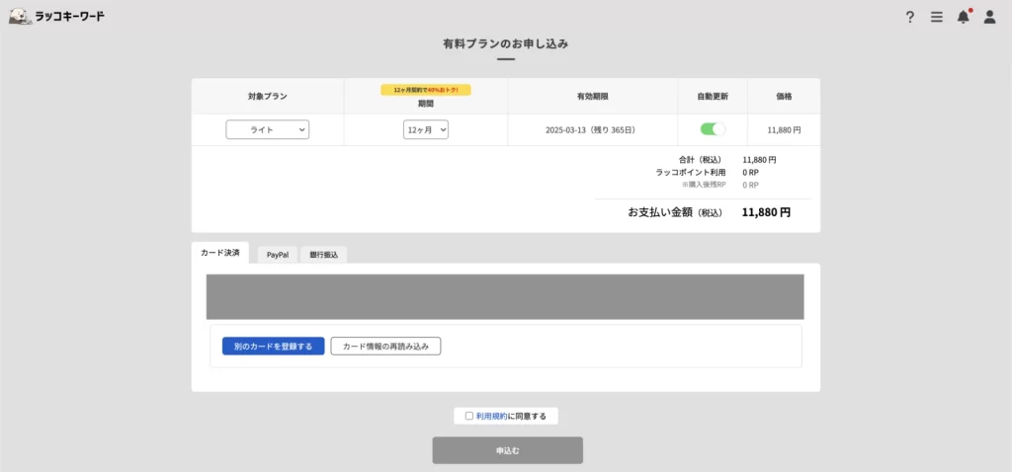
Task: Click the 別のカードを登録する button
Action: (273, 347)
